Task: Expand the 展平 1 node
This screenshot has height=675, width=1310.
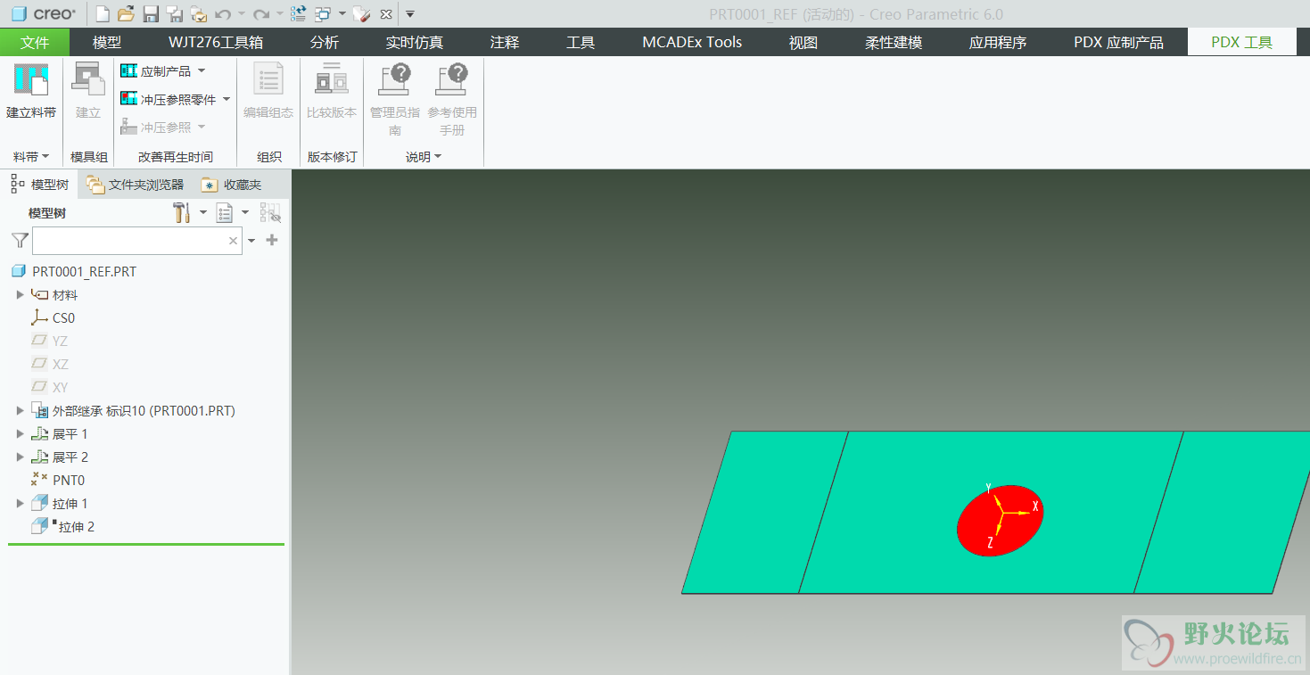Action: click(20, 434)
